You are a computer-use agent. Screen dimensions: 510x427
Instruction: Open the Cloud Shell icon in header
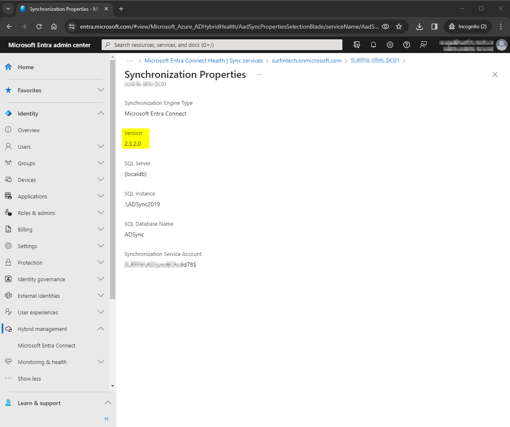pos(356,45)
